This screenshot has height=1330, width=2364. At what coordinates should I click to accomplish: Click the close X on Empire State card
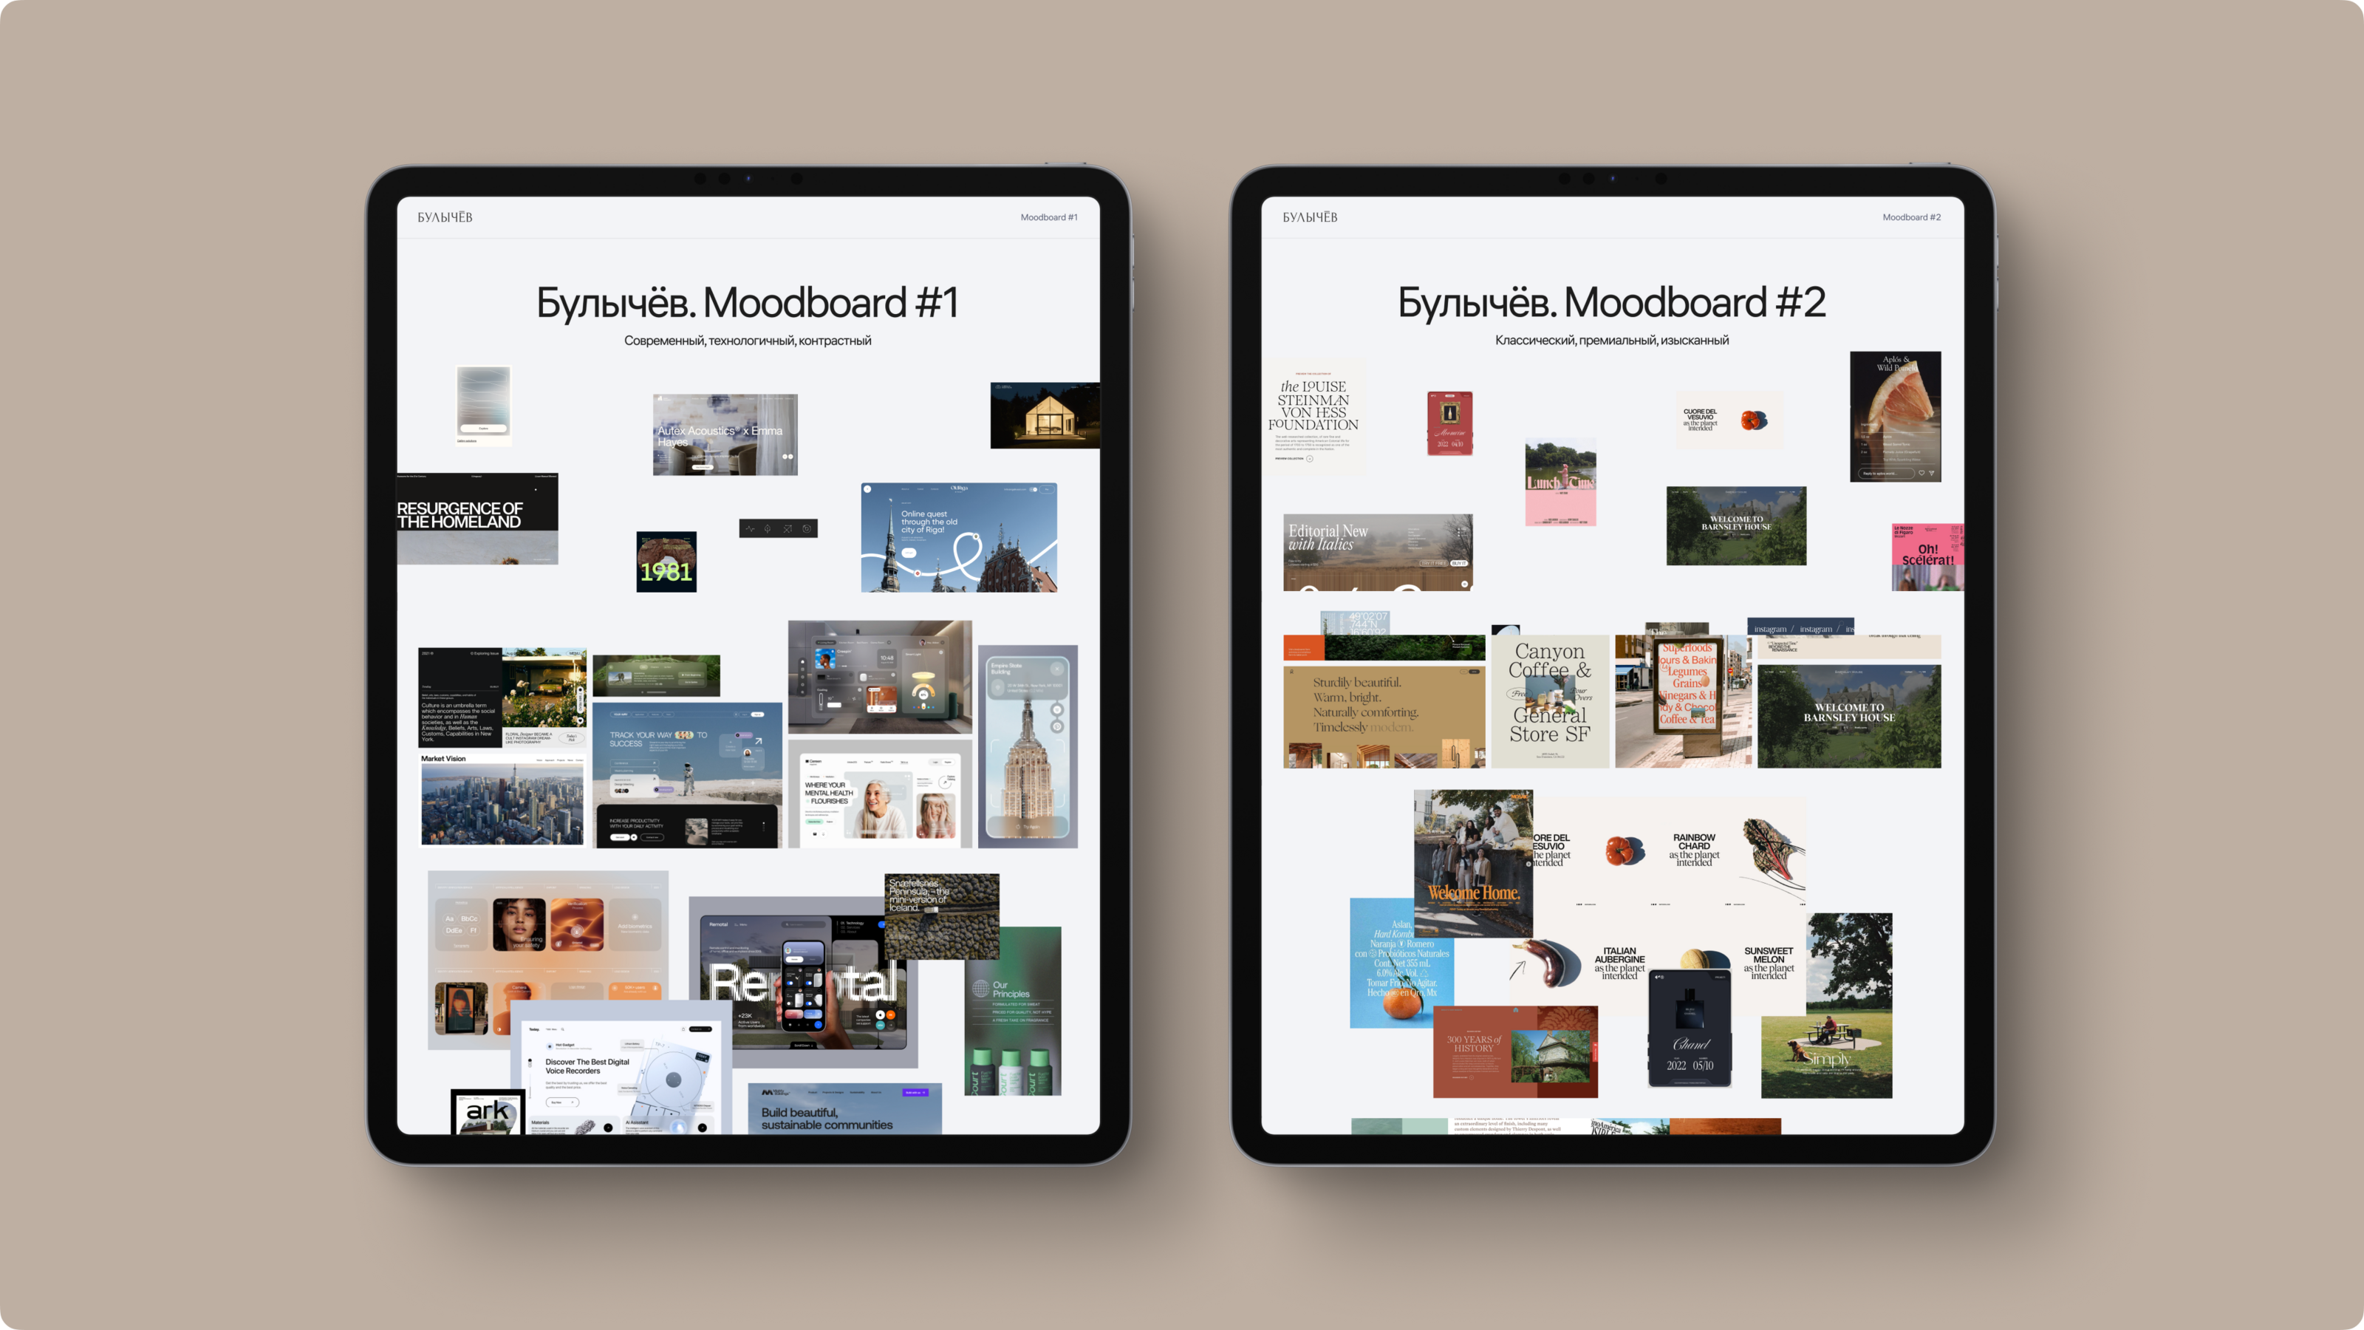pos(1057,669)
